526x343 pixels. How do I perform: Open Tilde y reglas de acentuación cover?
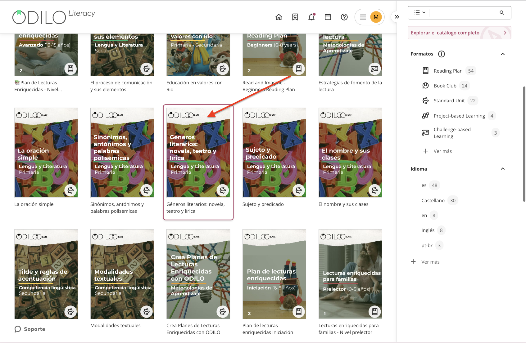pyautogui.click(x=46, y=274)
